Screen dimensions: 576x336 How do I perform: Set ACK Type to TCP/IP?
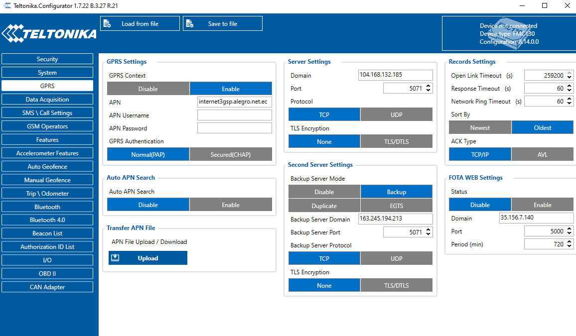pyautogui.click(x=480, y=154)
